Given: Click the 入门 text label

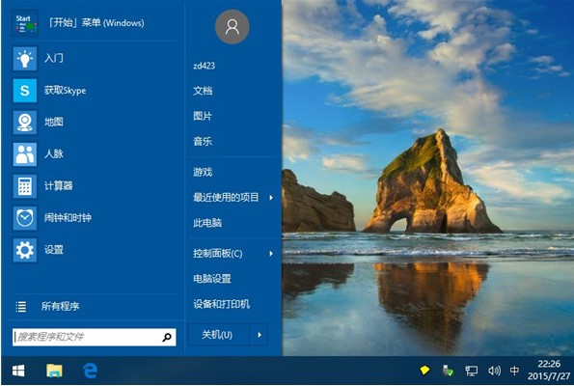Looking at the screenshot, I should (54, 58).
